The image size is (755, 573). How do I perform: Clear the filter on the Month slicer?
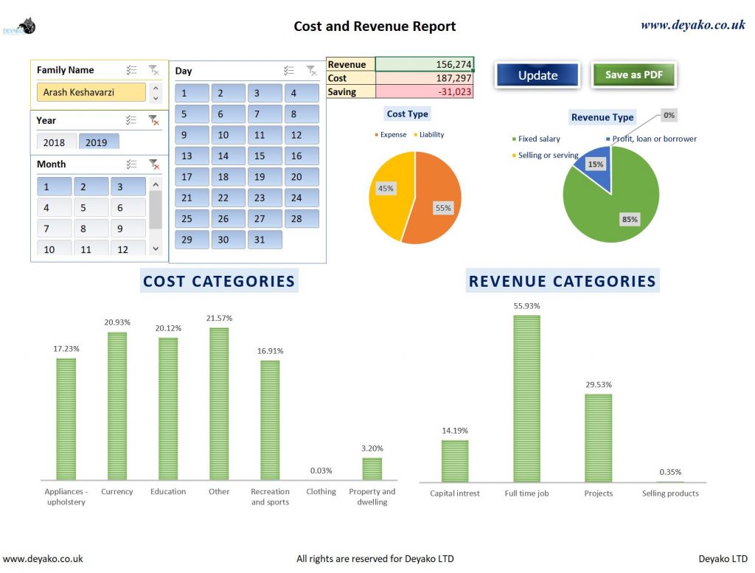(x=154, y=164)
